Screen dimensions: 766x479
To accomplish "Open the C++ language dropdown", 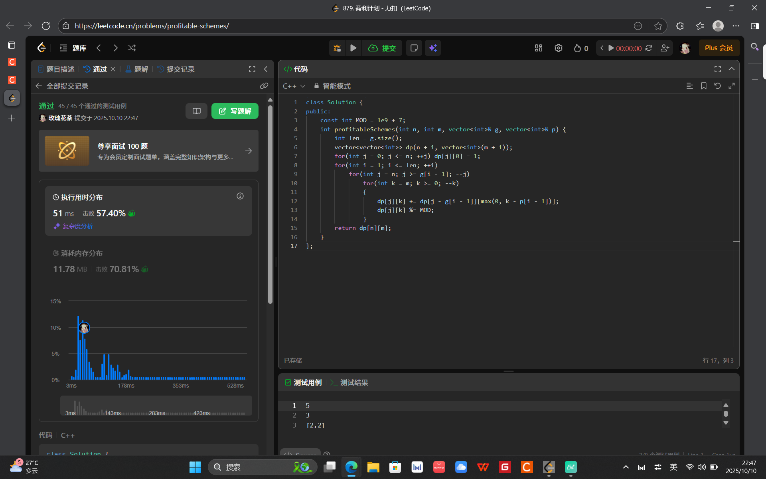I will tap(294, 86).
